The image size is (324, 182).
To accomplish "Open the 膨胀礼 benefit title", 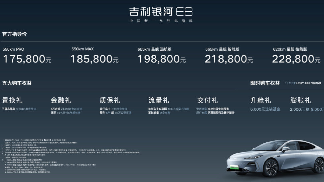I will [300, 100].
